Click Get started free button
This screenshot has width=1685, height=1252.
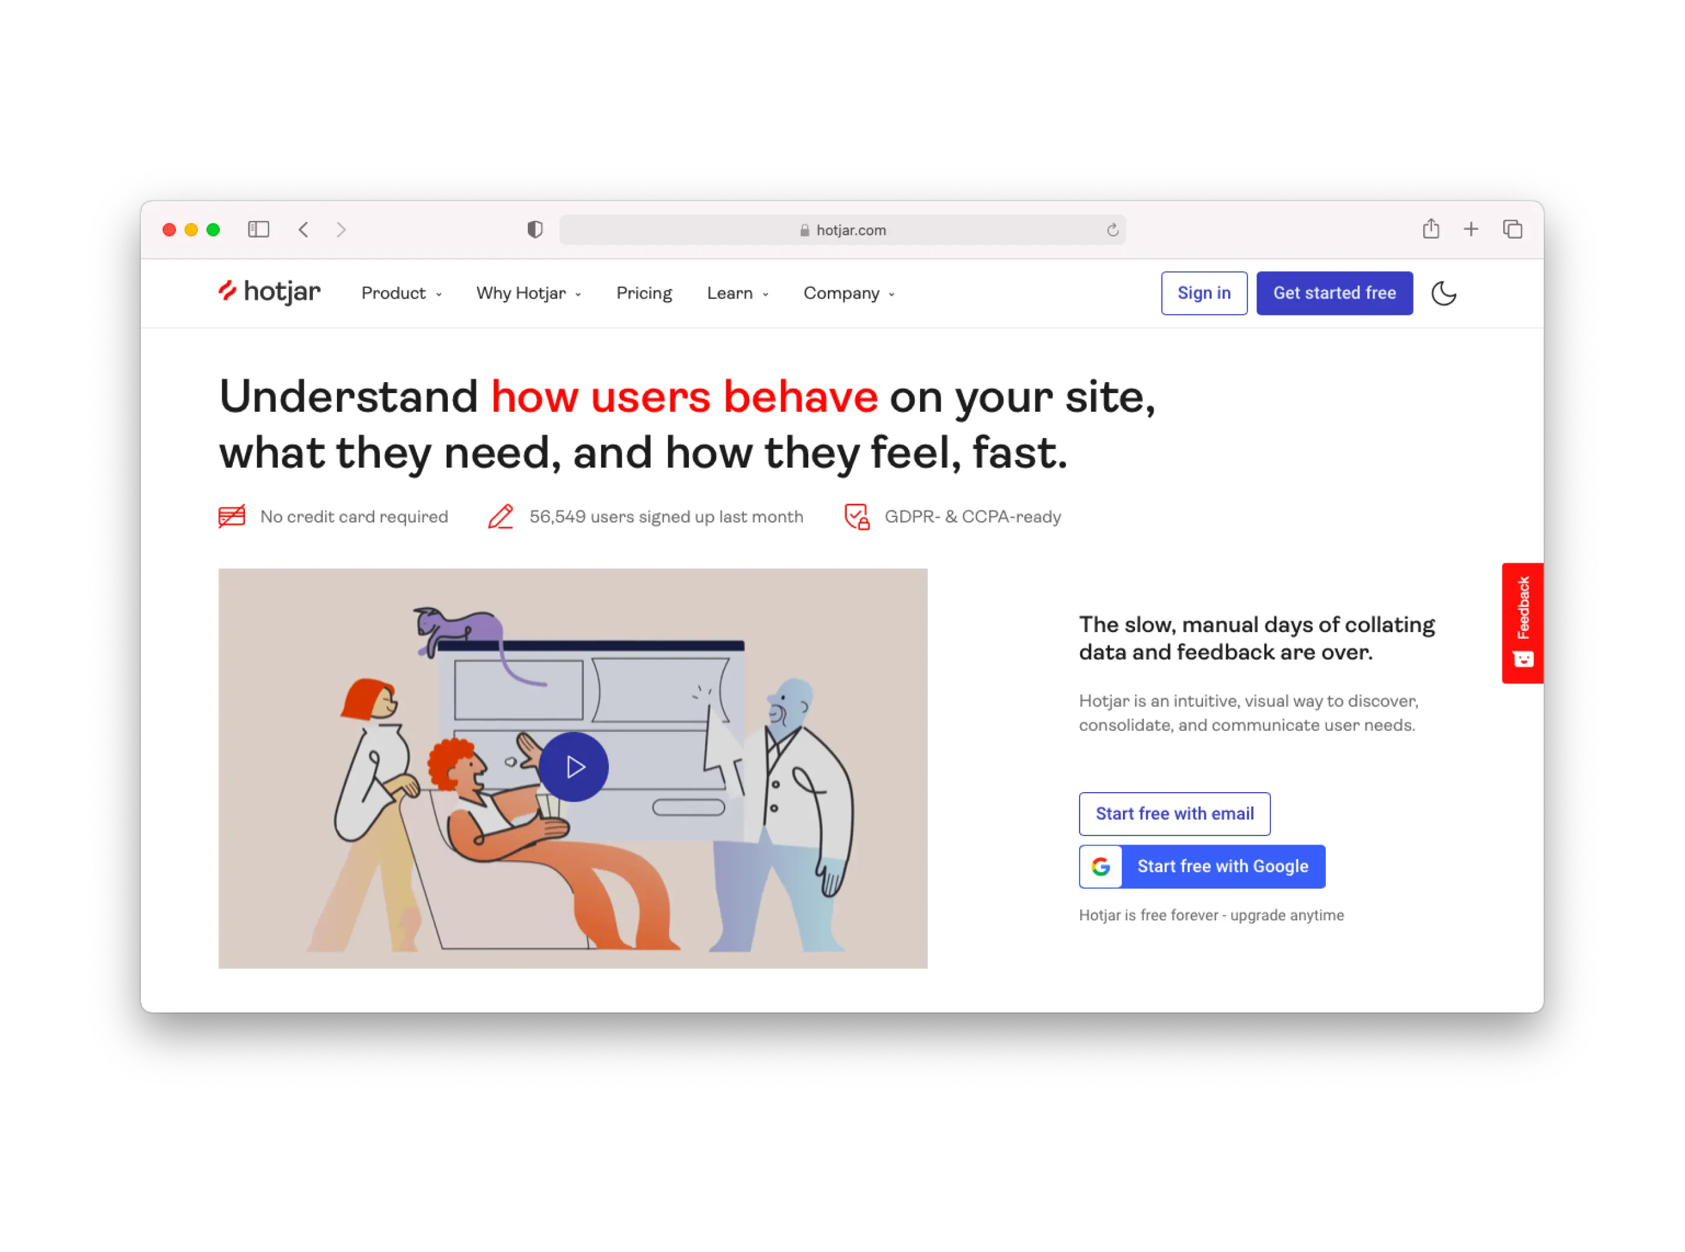pyautogui.click(x=1334, y=293)
